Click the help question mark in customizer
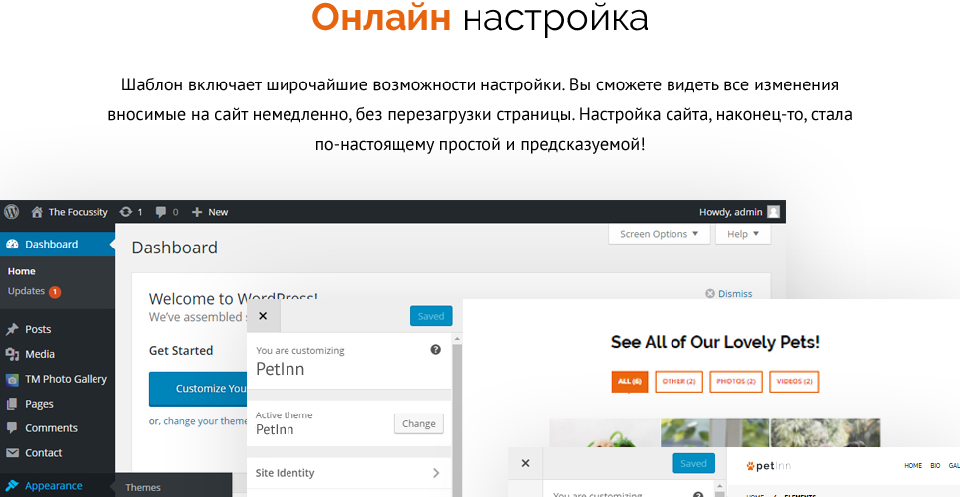Screen dimensions: 960x497 pos(436,350)
